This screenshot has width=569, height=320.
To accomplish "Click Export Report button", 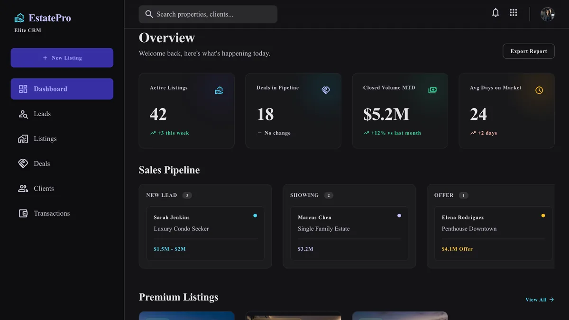I will pyautogui.click(x=529, y=51).
